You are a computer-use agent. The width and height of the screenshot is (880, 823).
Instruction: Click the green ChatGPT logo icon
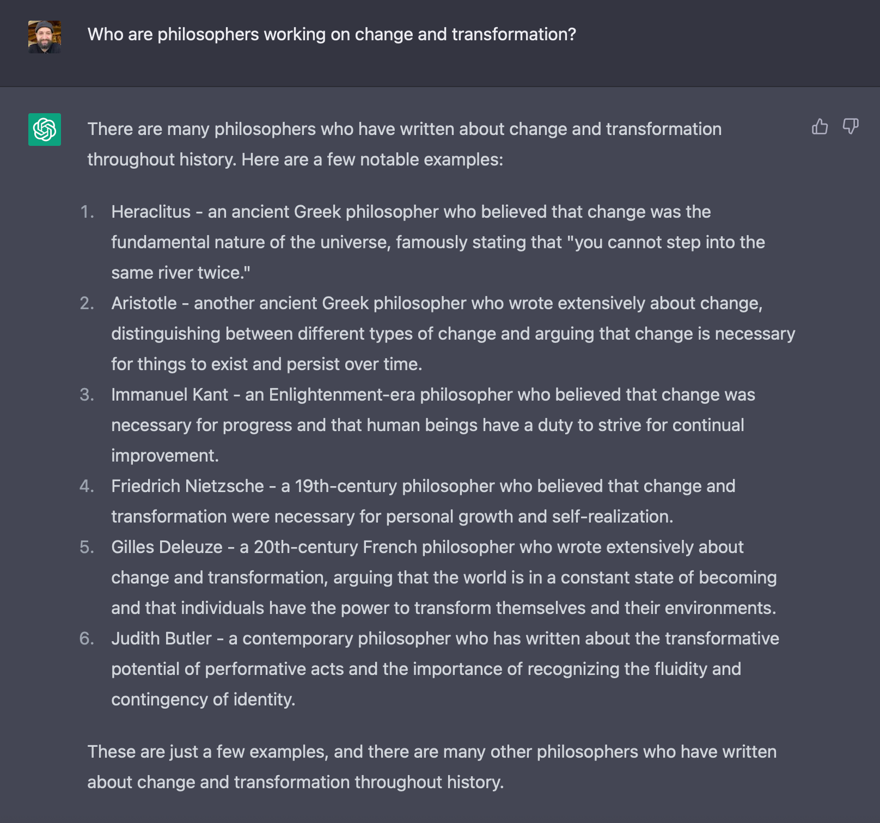click(x=45, y=130)
